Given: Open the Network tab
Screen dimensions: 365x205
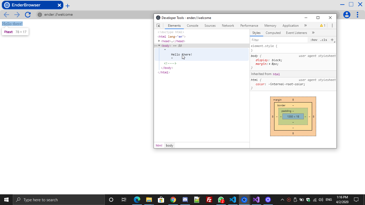Looking at the screenshot, I should [x=228, y=26].
